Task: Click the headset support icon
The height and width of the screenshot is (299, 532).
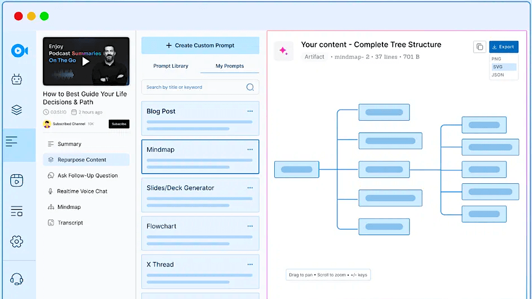Action: [x=17, y=279]
